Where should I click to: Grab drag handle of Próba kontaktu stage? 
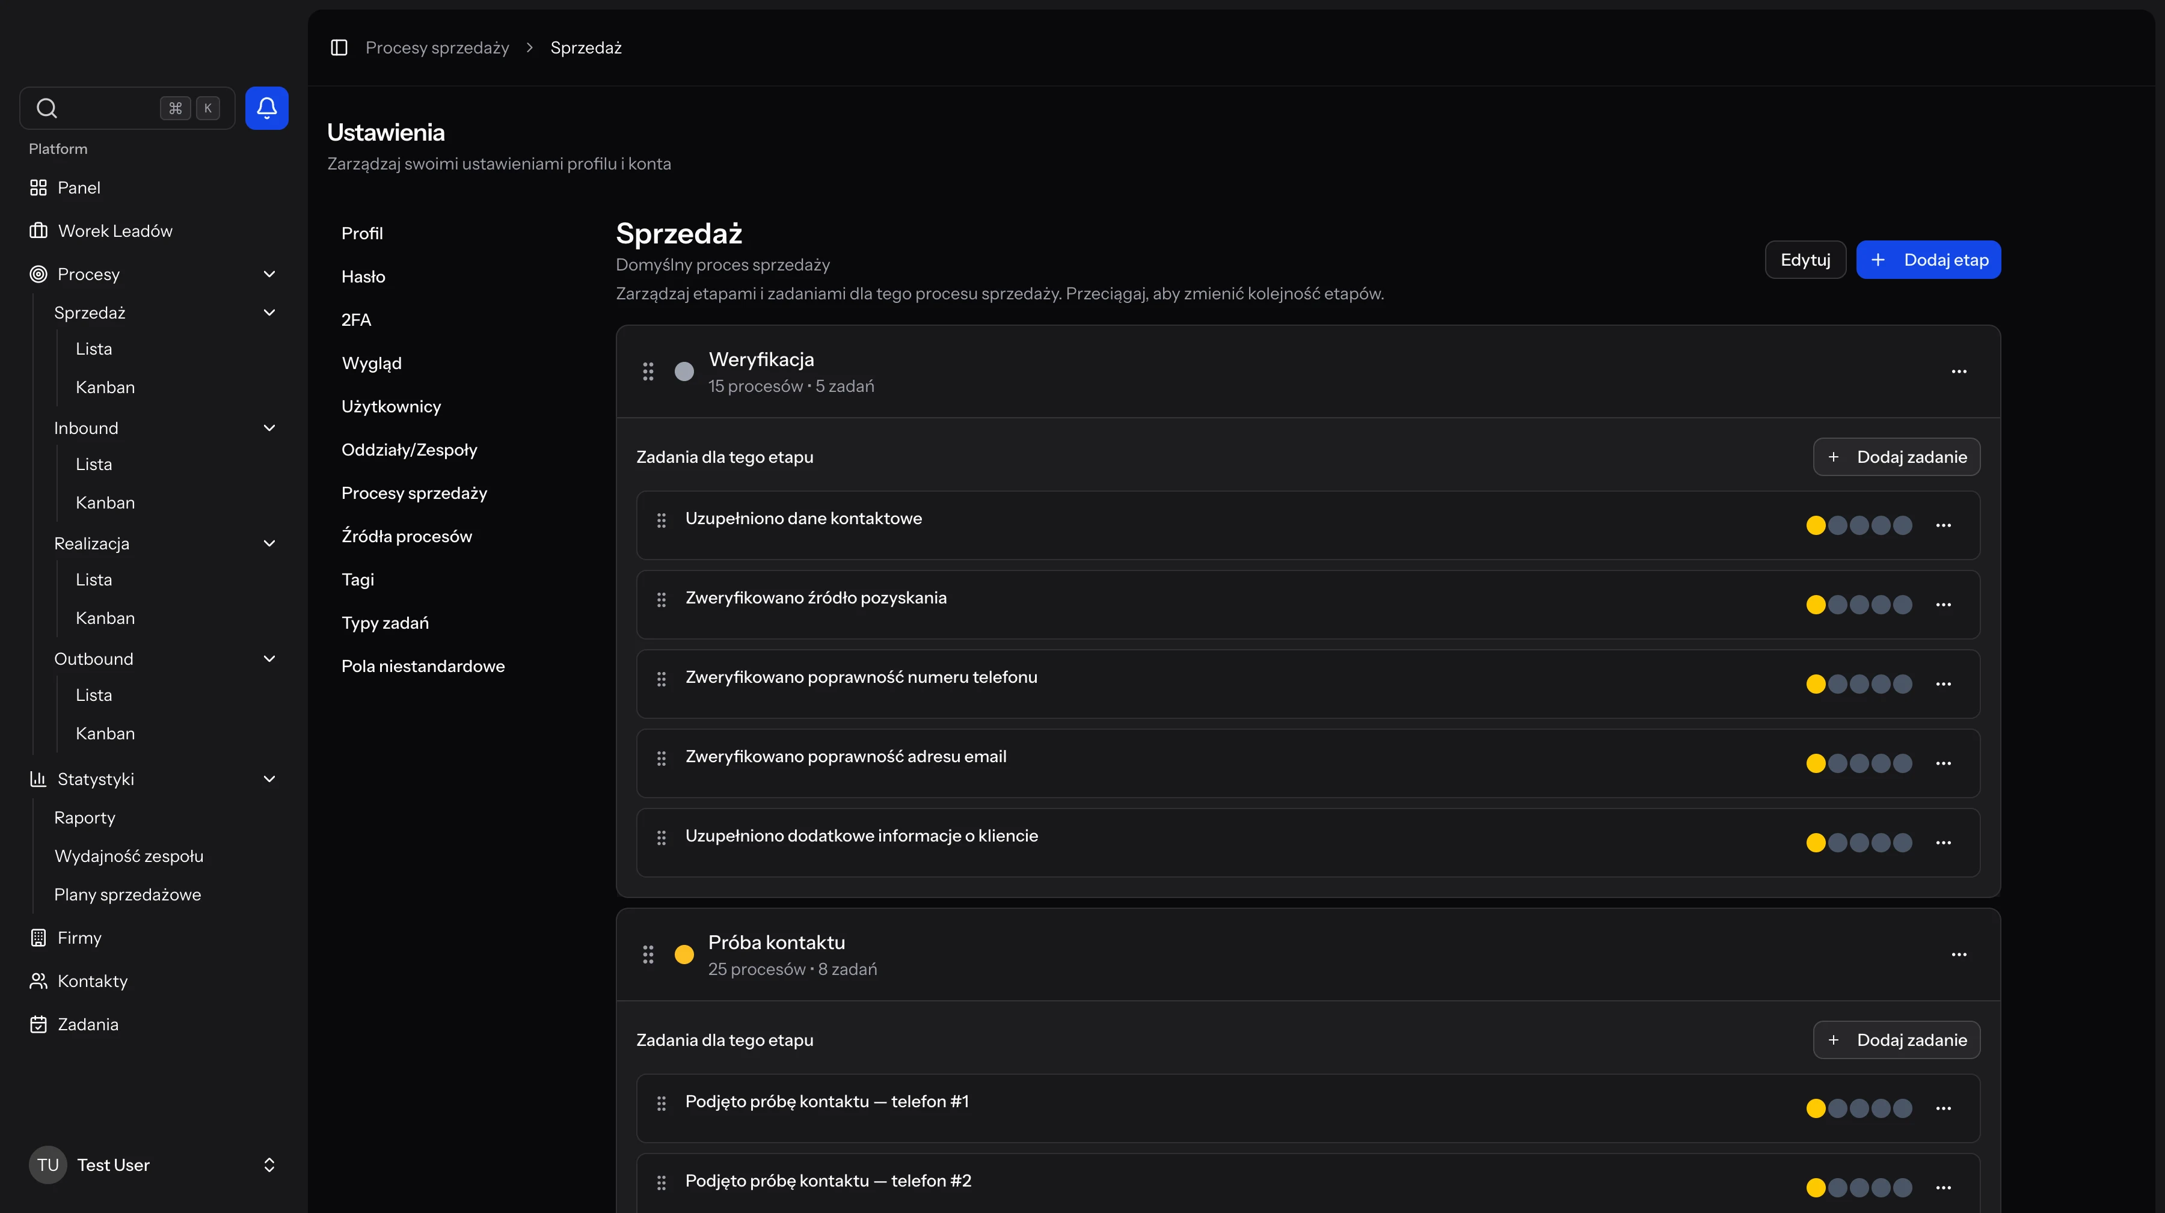pyautogui.click(x=648, y=955)
